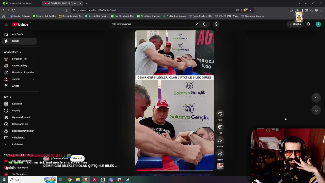Open the Free Sleep Music bookmark

pyautogui.click(x=122, y=16)
